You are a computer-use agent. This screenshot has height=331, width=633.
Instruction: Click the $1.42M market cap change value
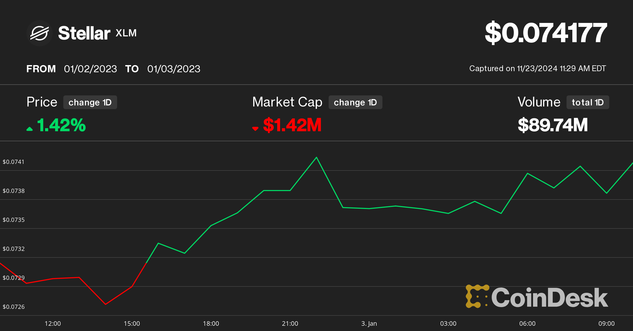292,125
